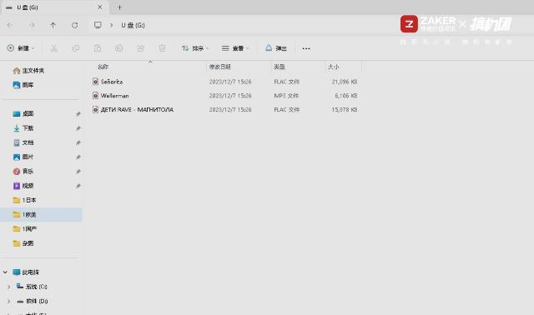Go up one folder level
Image resolution: width=534 pixels, height=315 pixels.
tap(53, 25)
